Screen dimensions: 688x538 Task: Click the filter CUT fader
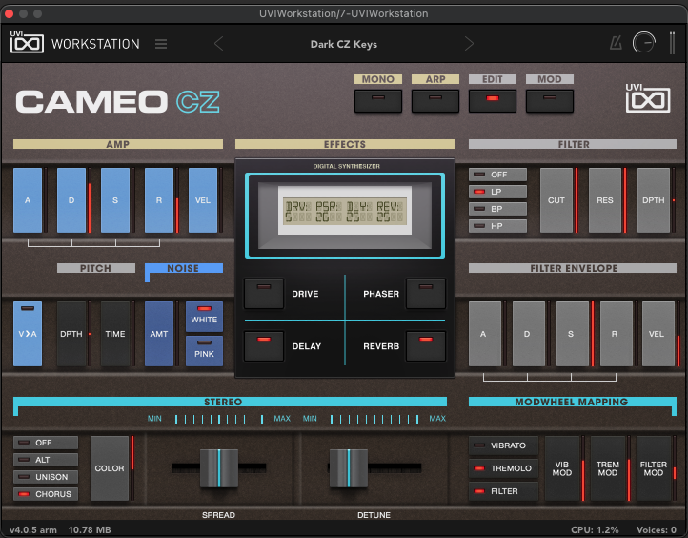pos(556,200)
